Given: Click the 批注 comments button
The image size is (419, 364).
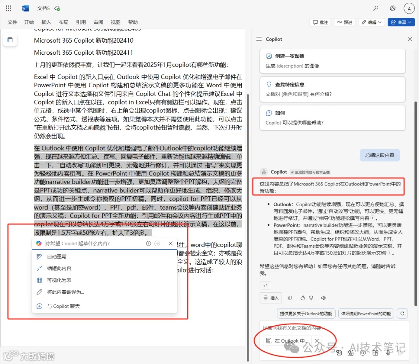Looking at the screenshot, I should 320,22.
